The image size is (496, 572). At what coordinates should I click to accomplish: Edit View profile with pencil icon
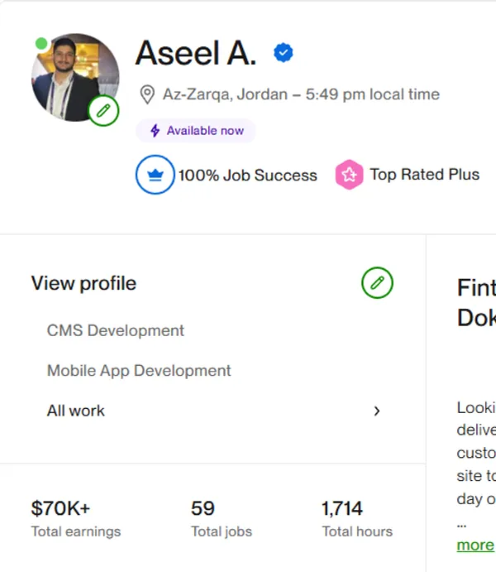click(377, 283)
